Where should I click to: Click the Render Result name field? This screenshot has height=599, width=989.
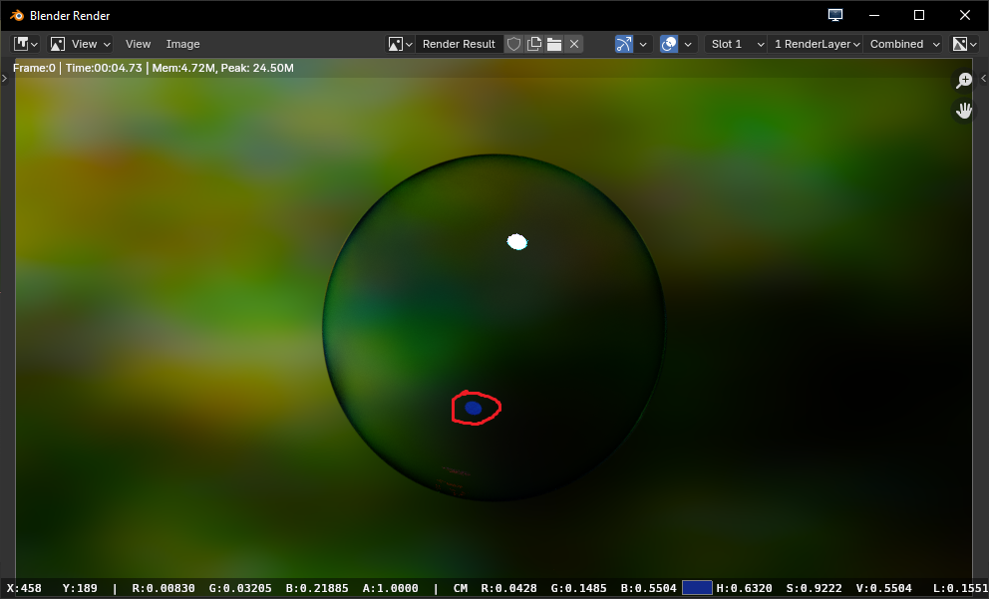[x=459, y=44]
